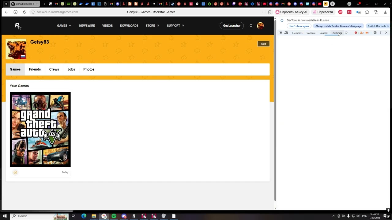The width and height of the screenshot is (392, 220).
Task: Open the browser extensions puzzle icon
Action: click(x=367, y=12)
